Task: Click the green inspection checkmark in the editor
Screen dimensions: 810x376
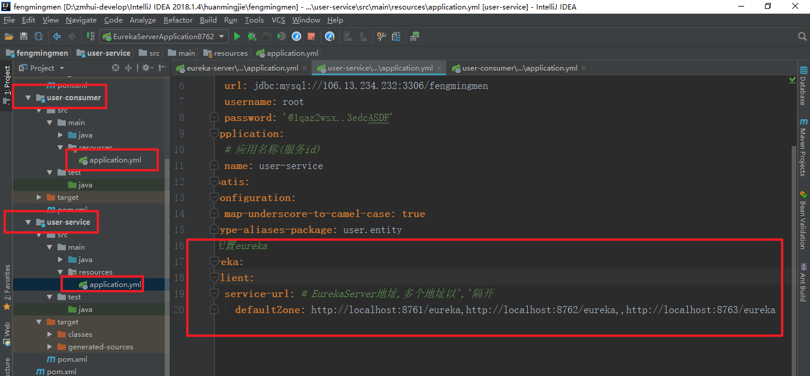Action: 793,79
